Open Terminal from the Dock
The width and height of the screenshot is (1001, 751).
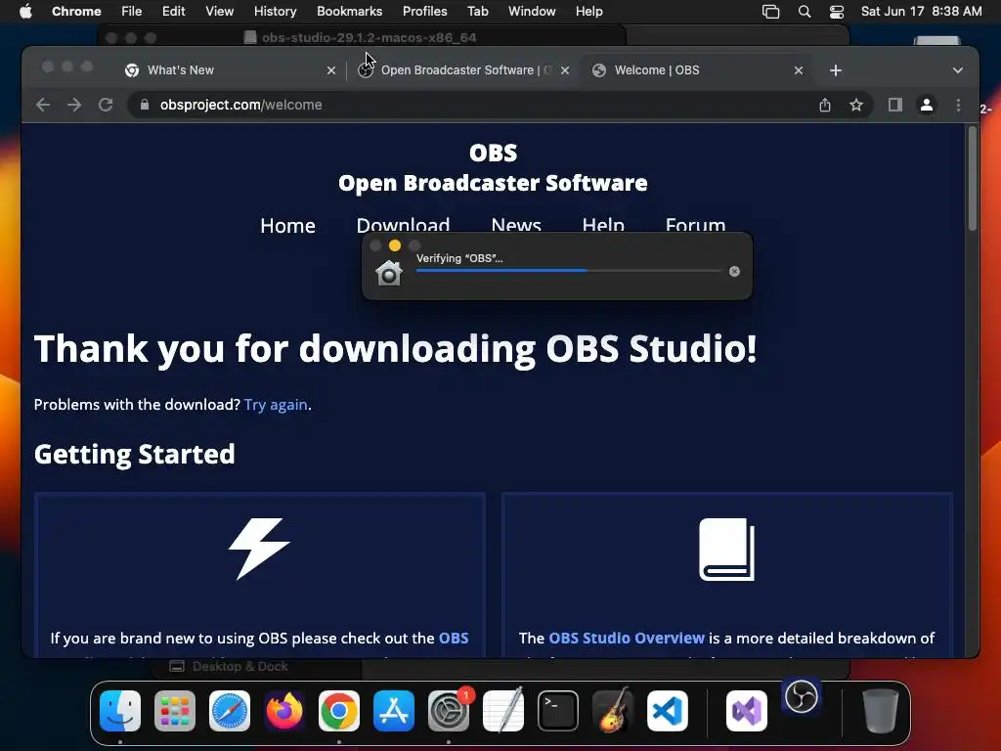558,711
